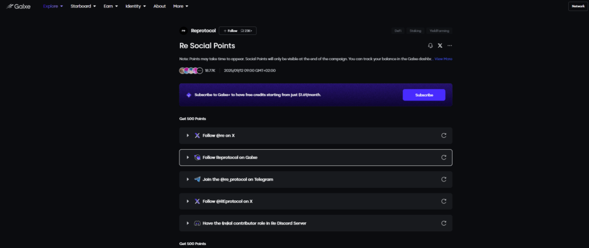
Task: Click refresh icon for Follow Reprotocol on Galxe
Action: coord(443,157)
